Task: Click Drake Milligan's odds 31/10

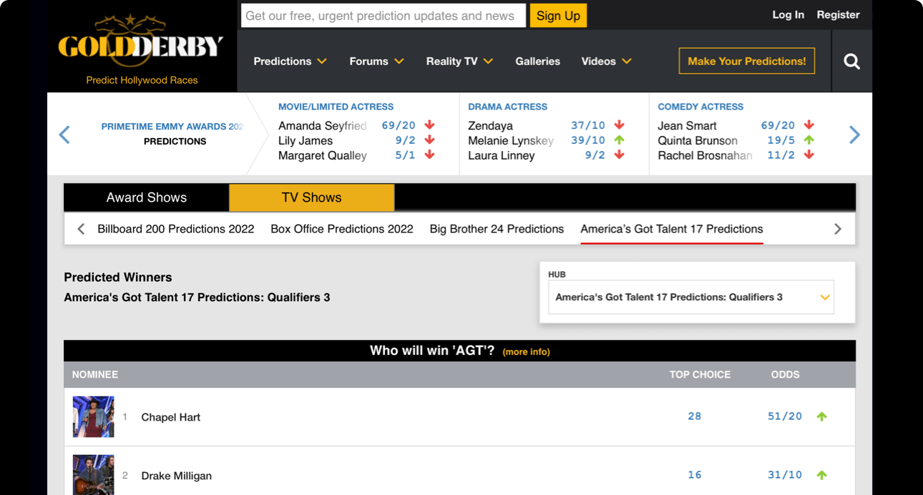Action: click(785, 475)
